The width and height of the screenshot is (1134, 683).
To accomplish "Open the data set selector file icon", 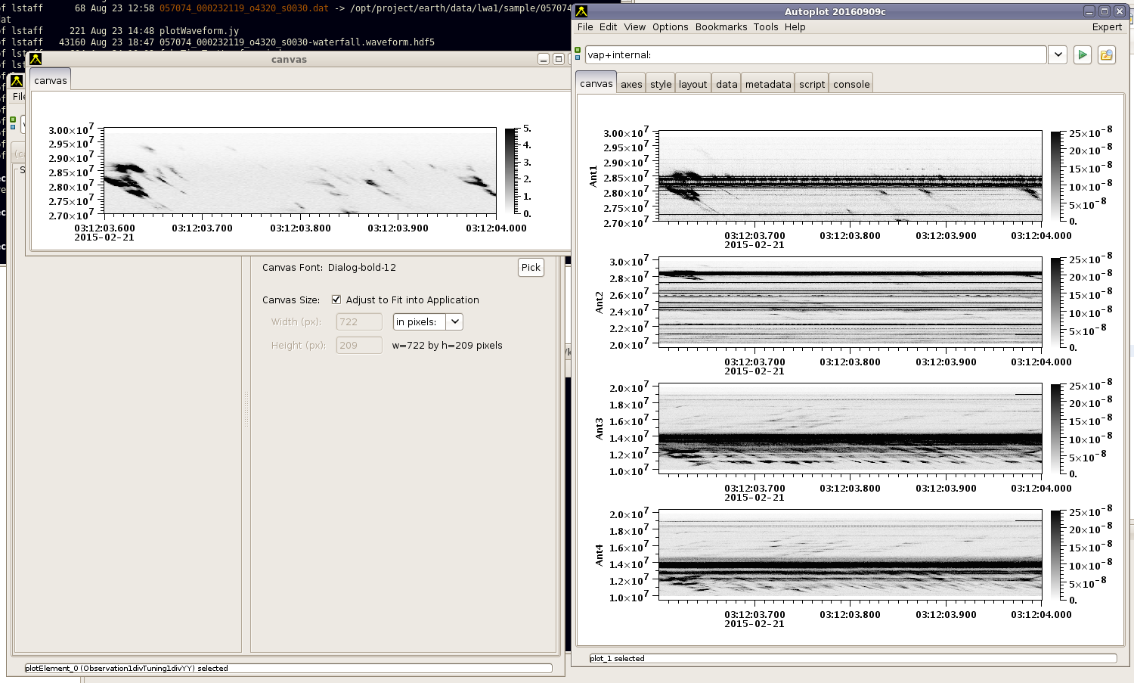I will 1106,54.
